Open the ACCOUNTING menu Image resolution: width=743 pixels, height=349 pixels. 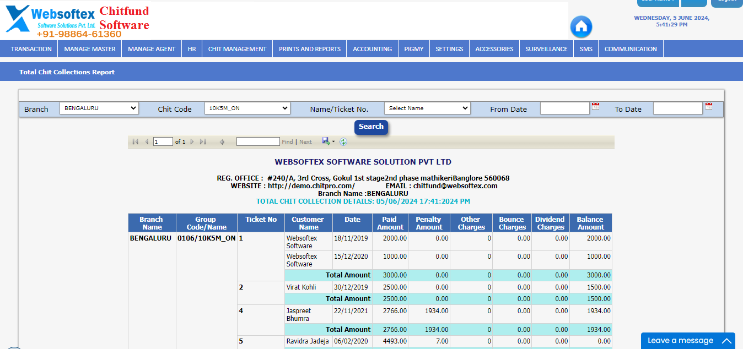[372, 48]
